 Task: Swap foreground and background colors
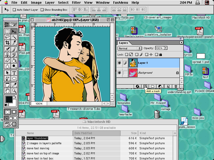[15, 97]
